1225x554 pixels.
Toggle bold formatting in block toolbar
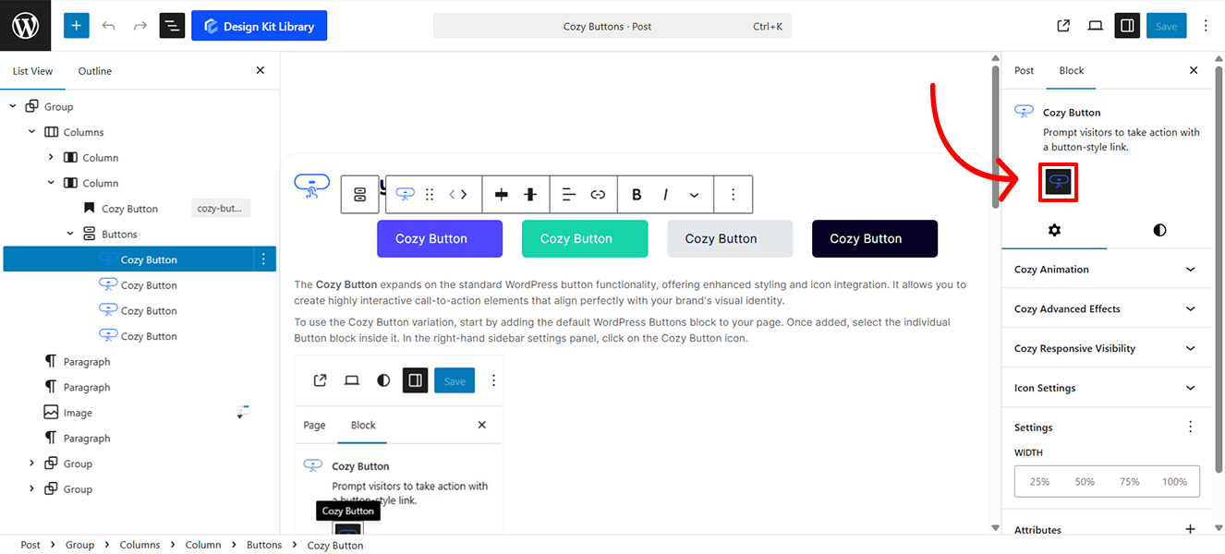[x=637, y=195]
